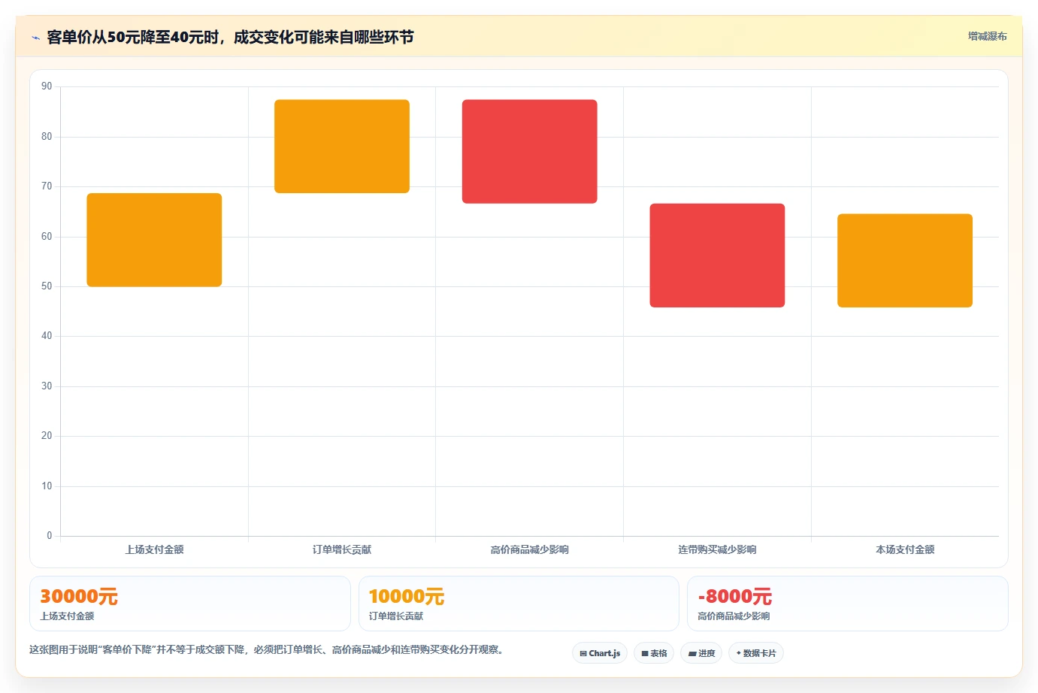Select the 数据卡片 tag pill
This screenshot has width=1038, height=693.
[x=756, y=653]
